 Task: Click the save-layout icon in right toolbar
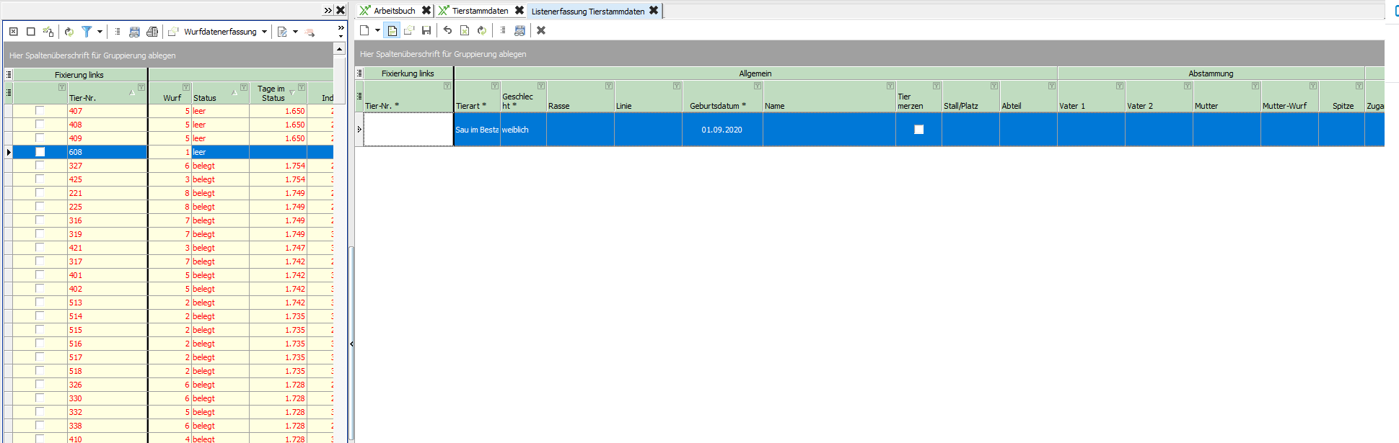[x=519, y=30]
